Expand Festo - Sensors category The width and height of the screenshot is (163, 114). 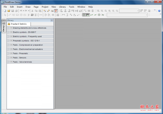tap(11, 58)
